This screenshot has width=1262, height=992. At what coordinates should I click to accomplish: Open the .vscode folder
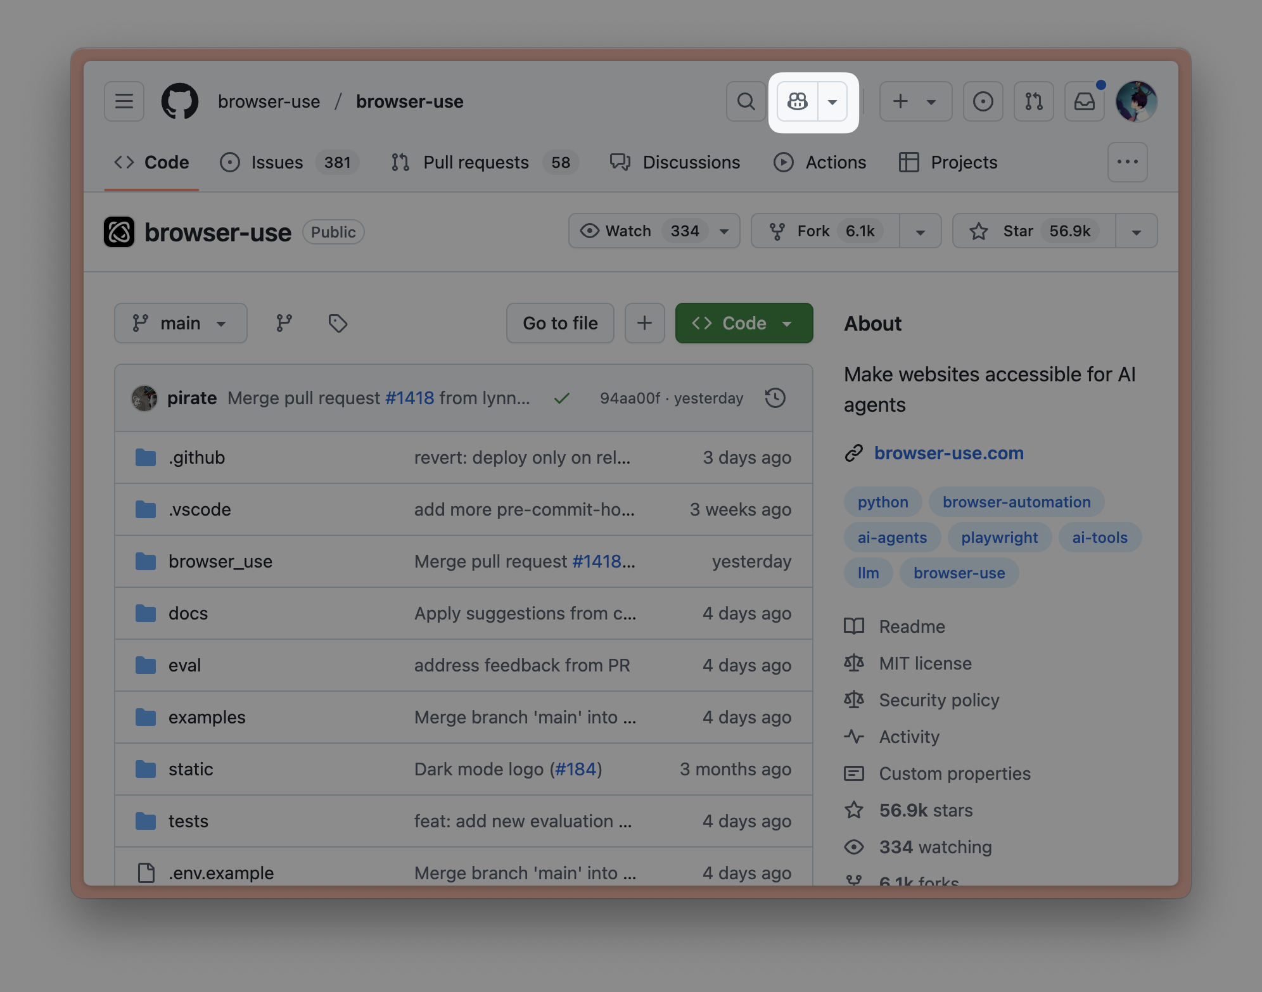pyautogui.click(x=200, y=509)
